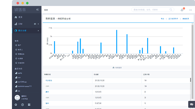Expand the CRM submenu arrow

point(38,24)
